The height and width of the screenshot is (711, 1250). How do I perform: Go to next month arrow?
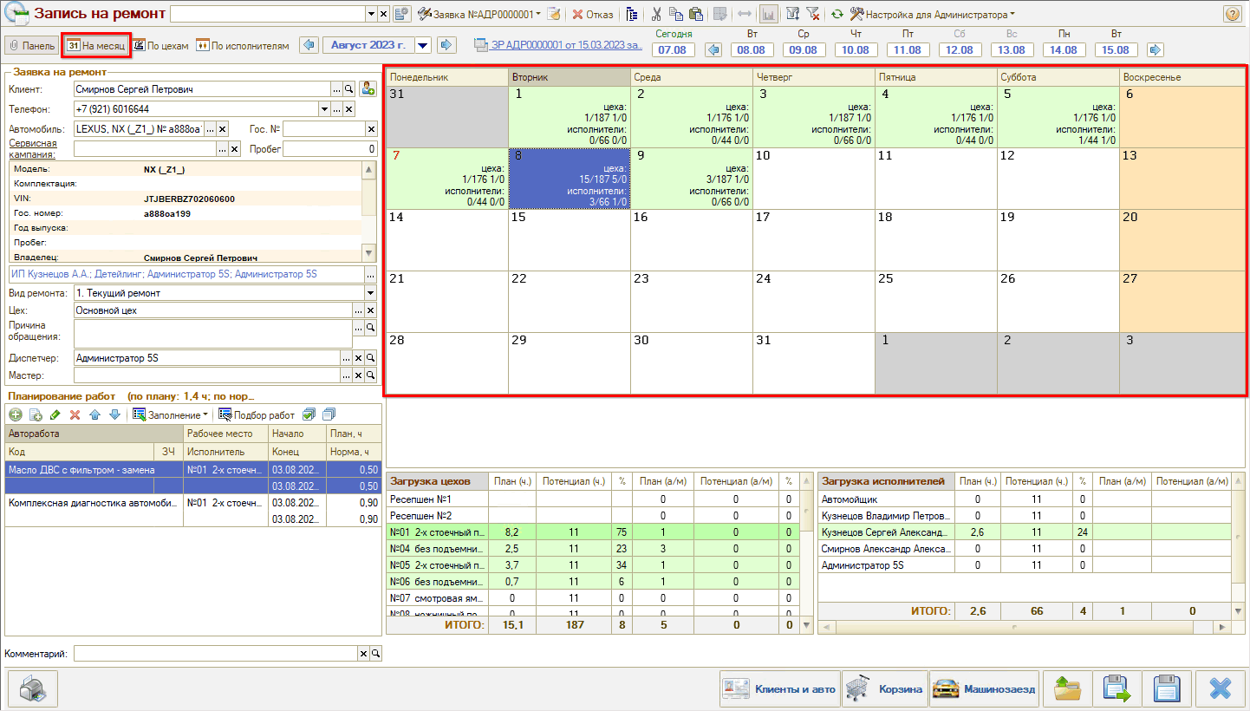[x=446, y=45]
